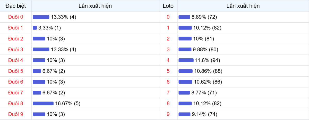Click Loto number 0
Screen dimensions: 309x120
[168, 17]
